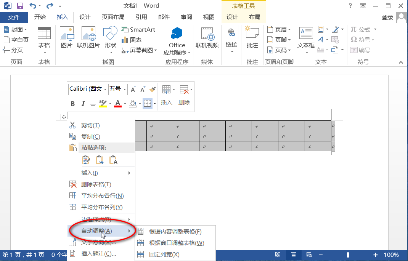Click the red font color button
Screen dimensions: 408x261
coord(118,104)
